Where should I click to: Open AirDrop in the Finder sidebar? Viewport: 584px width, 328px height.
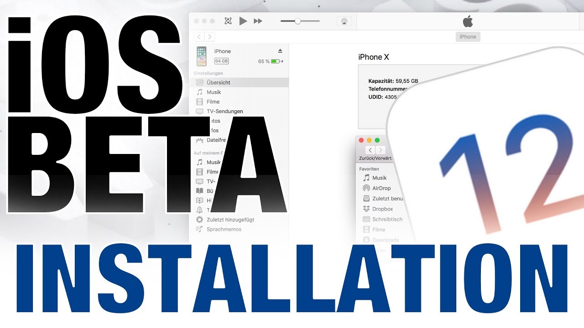click(x=381, y=188)
